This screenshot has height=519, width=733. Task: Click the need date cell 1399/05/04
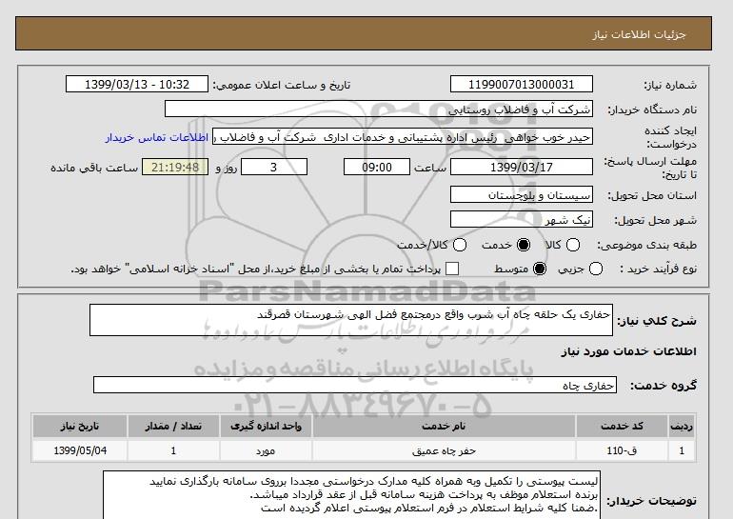80,450
